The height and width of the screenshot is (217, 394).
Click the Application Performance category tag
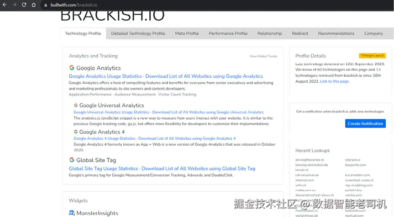click(x=90, y=94)
